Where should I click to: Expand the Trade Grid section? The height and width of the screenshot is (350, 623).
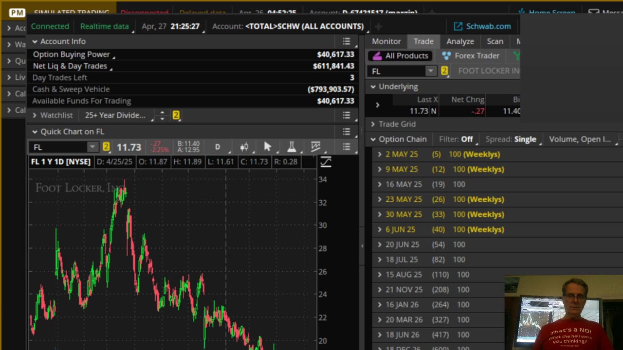[373, 124]
